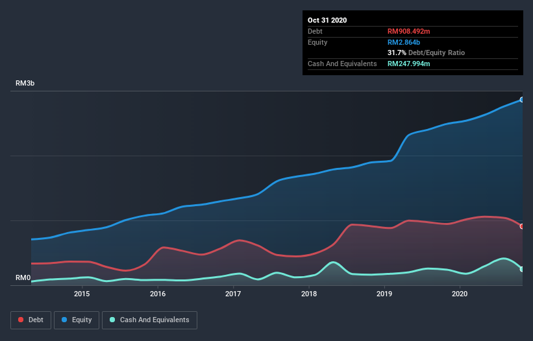Viewport: 533px width, 341px height.
Task: Click the 2015 x-axis label
Action: [x=82, y=294]
